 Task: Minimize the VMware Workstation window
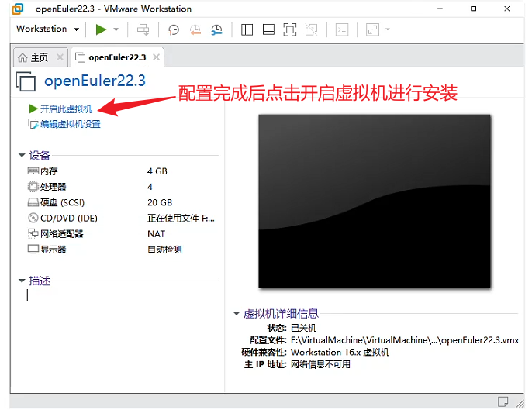pyautogui.click(x=440, y=9)
